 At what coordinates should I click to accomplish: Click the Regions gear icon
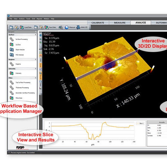pos(12,64)
